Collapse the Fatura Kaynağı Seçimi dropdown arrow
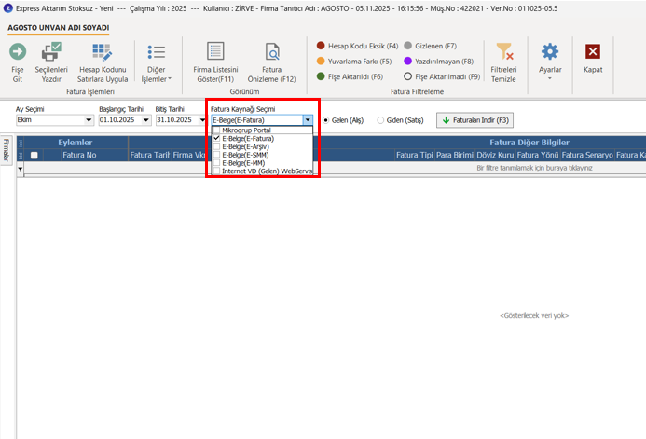Image resolution: width=646 pixels, height=439 pixels. click(x=308, y=120)
